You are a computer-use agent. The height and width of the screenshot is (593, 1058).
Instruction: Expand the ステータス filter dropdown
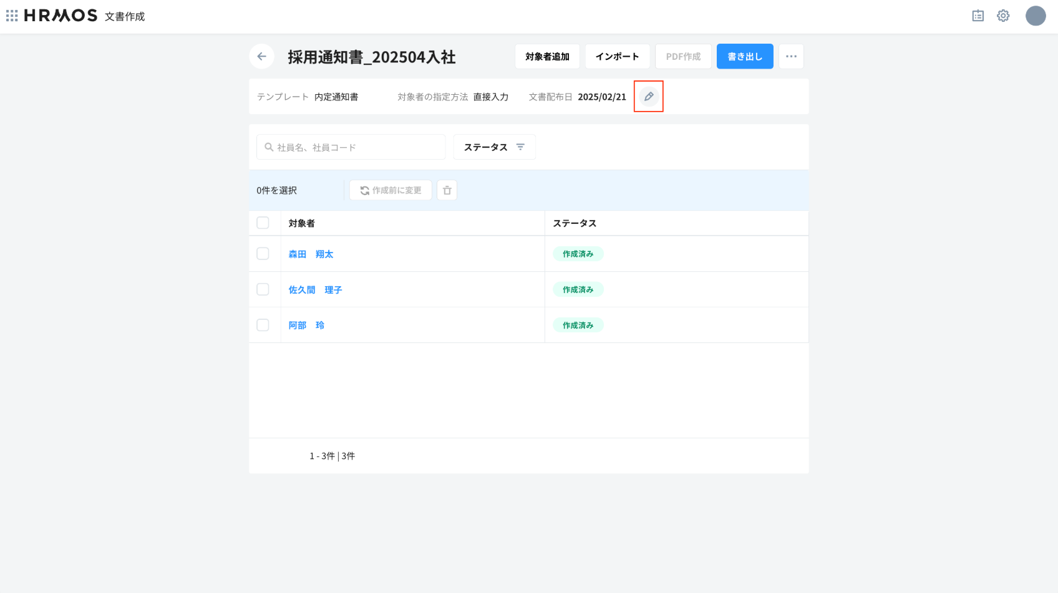tap(494, 147)
